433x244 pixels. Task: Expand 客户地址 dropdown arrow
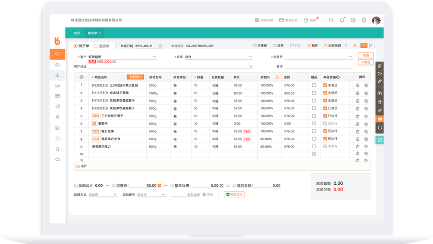pyautogui.click(x=250, y=66)
